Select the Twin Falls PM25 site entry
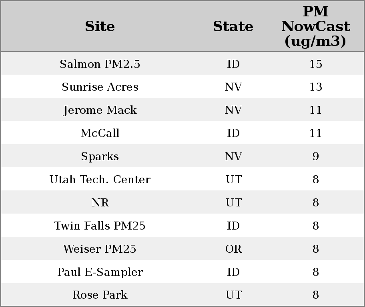The image size is (365, 307). 100,226
